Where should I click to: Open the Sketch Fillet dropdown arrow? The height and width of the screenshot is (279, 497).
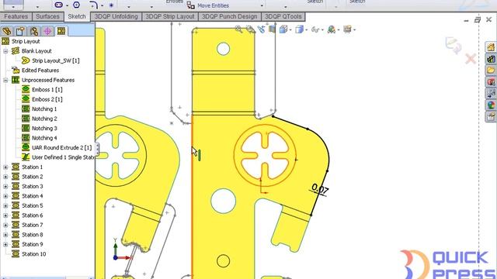pyautogui.click(x=102, y=5)
